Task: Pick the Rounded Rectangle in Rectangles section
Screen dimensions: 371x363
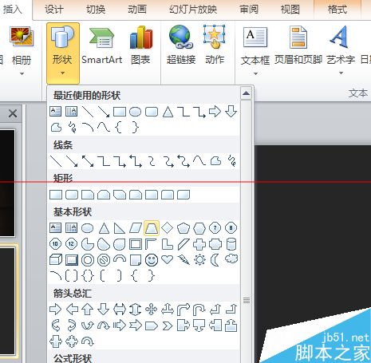Action: click(x=72, y=195)
